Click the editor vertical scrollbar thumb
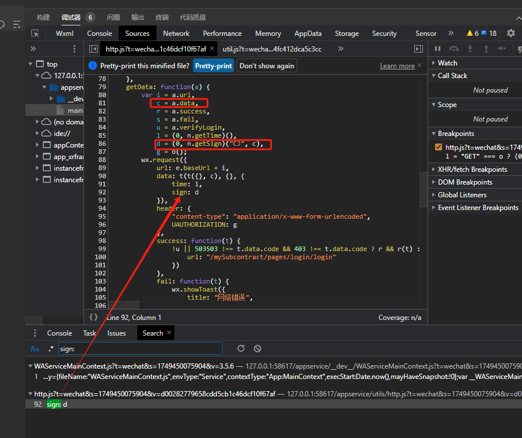Image resolution: width=522 pixels, height=438 pixels. coord(423,189)
